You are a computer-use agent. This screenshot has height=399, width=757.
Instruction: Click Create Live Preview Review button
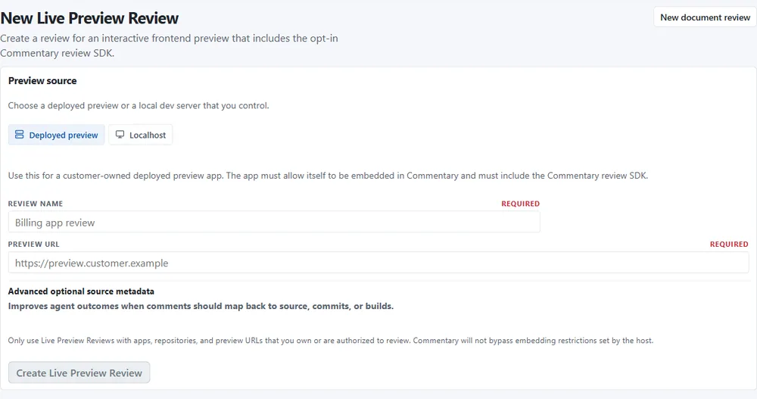79,373
